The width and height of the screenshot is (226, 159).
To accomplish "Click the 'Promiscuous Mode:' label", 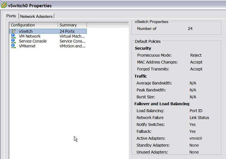I will pos(155,55).
